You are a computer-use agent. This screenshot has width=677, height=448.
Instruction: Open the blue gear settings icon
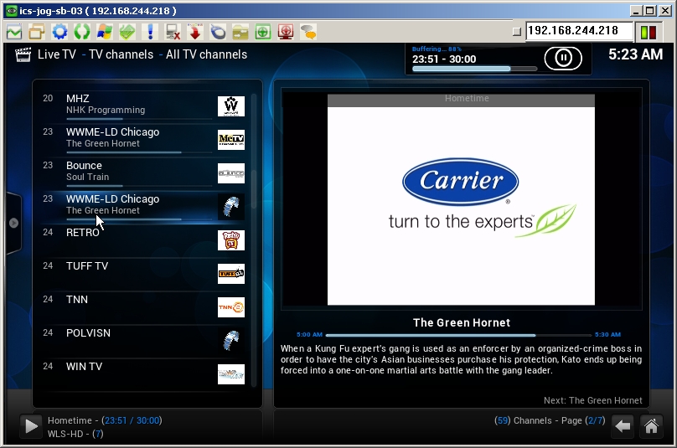tap(59, 32)
